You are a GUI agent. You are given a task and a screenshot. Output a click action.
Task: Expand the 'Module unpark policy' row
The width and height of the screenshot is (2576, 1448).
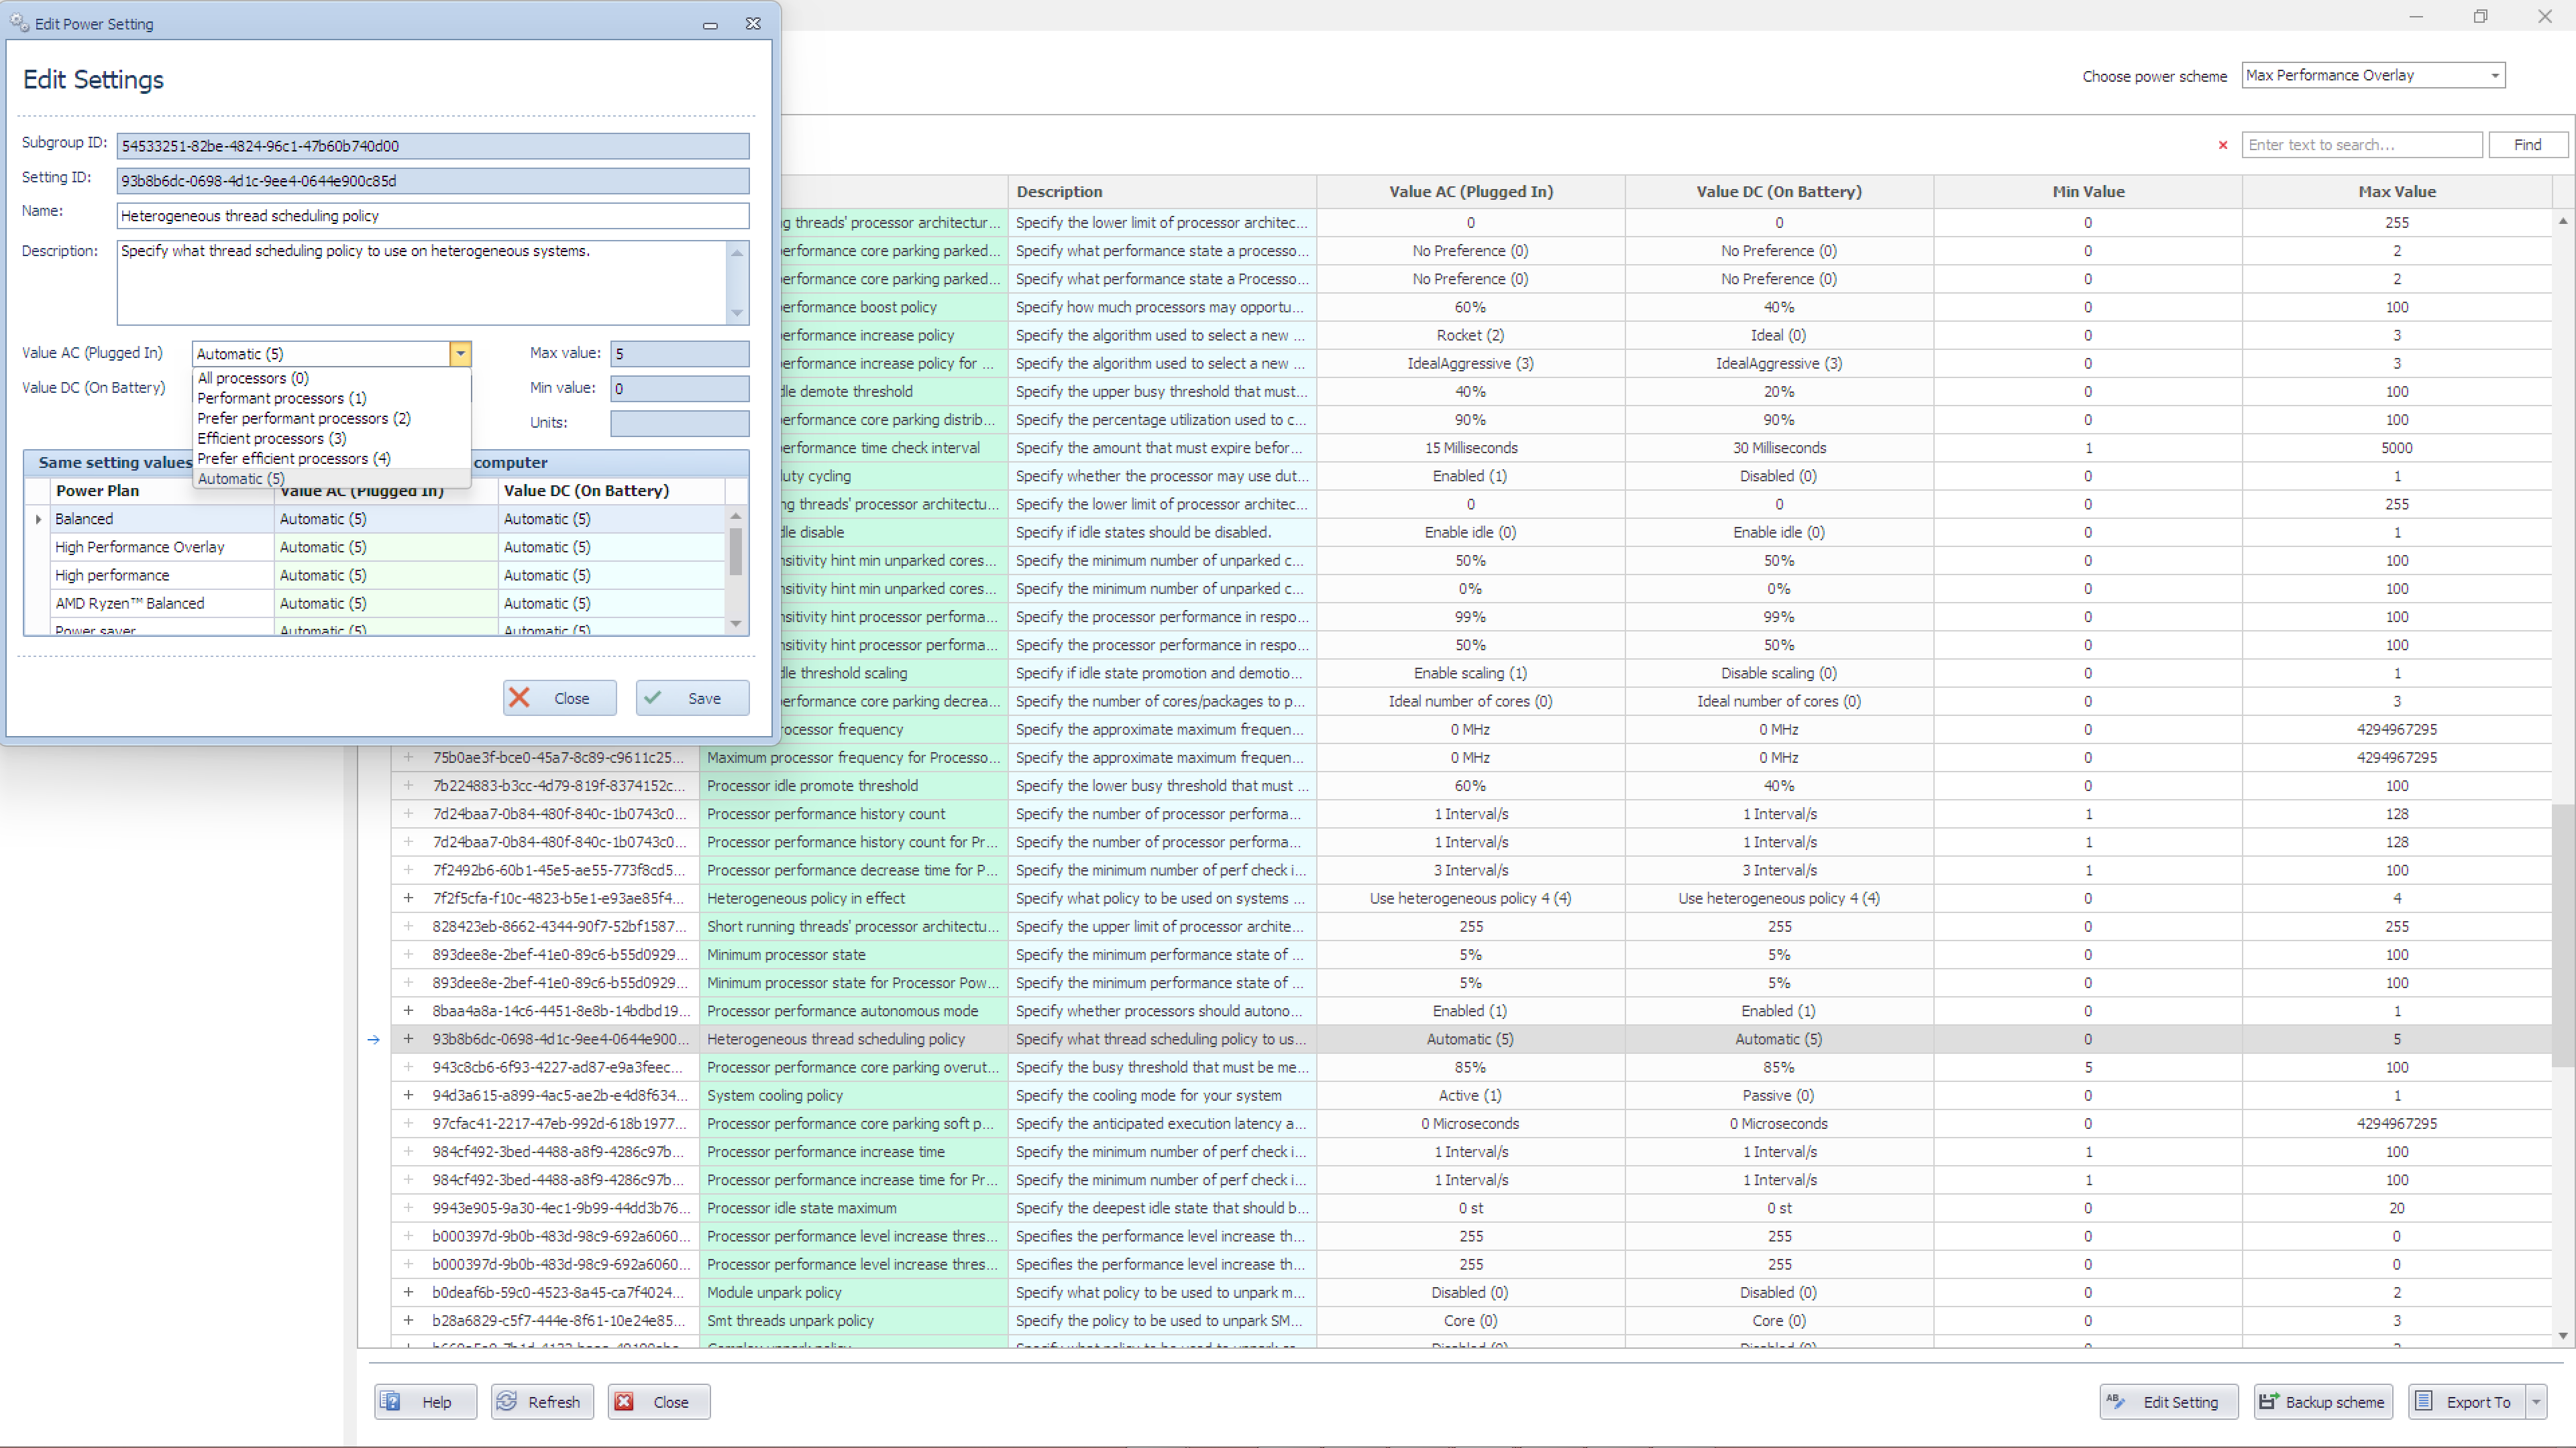408,1291
